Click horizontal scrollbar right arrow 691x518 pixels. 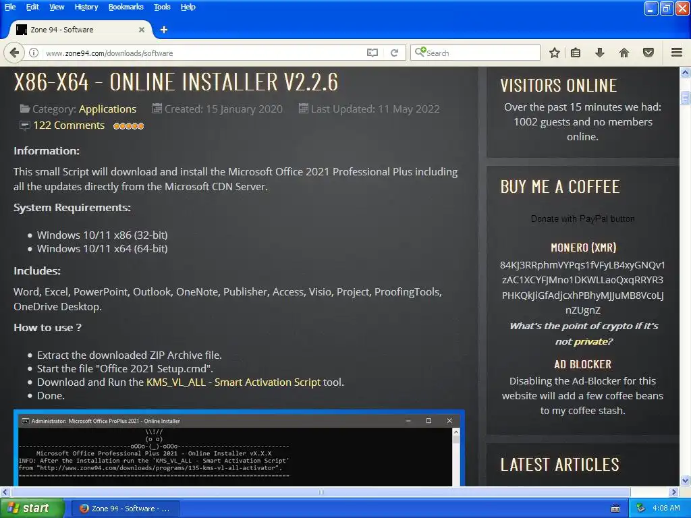[673, 492]
